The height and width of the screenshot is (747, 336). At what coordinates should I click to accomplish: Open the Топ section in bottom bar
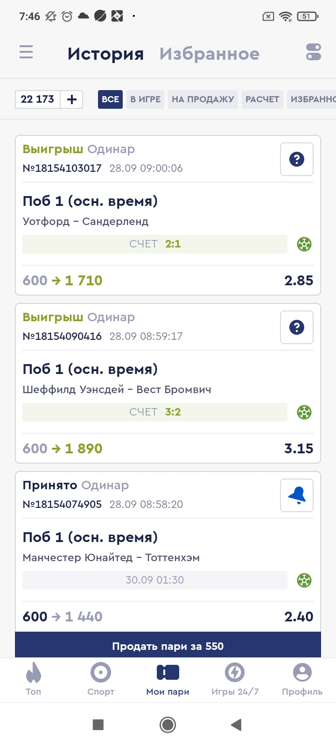click(x=34, y=679)
